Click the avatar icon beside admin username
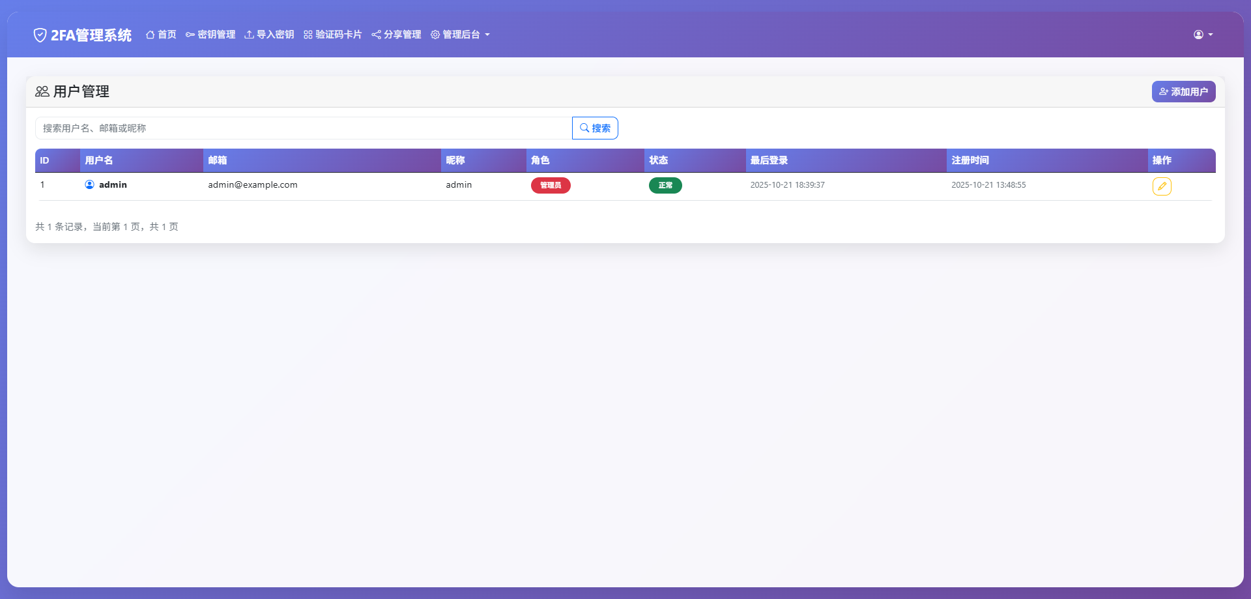1251x599 pixels. click(x=89, y=184)
